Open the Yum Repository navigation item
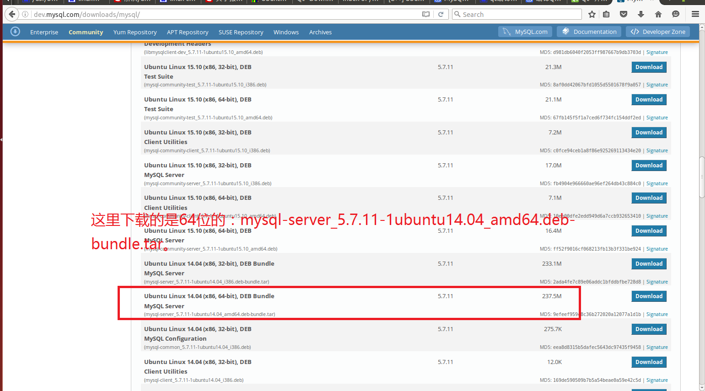Screen dimensions: 705x391 tap(135, 32)
